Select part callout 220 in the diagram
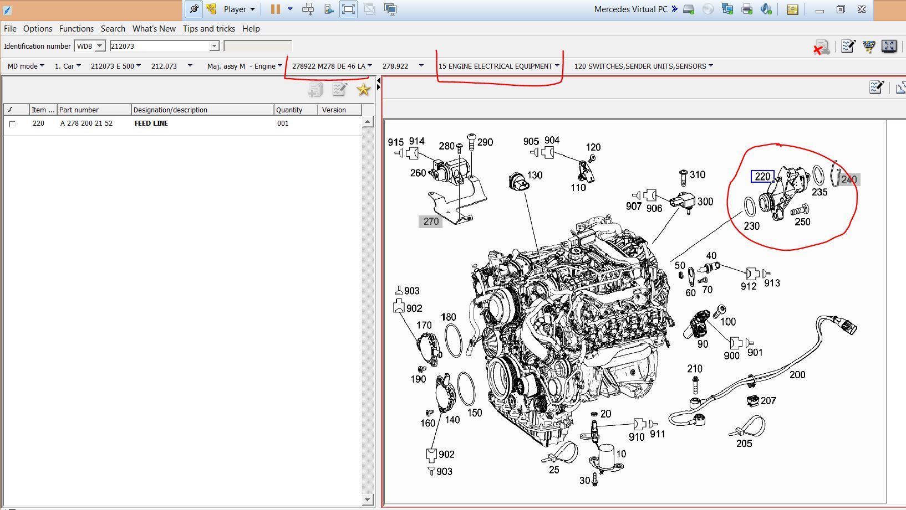Image resolution: width=906 pixels, height=510 pixels. [762, 177]
